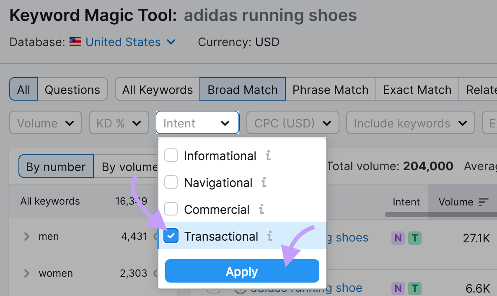497x296 pixels.
Task: Expand the men keyword group
Action: [27, 236]
